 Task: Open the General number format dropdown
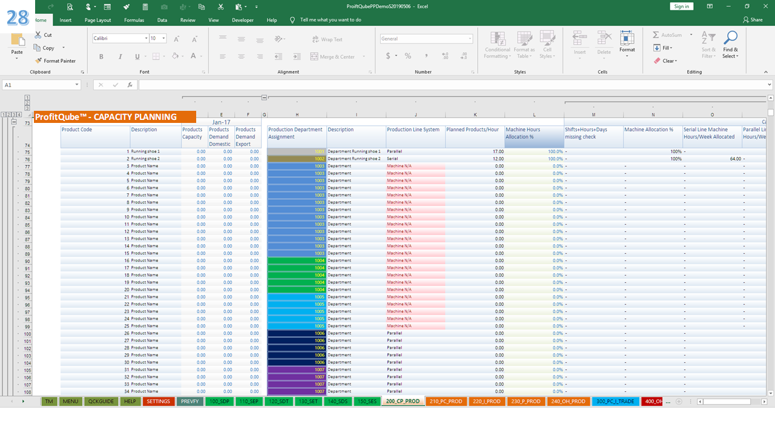(470, 39)
